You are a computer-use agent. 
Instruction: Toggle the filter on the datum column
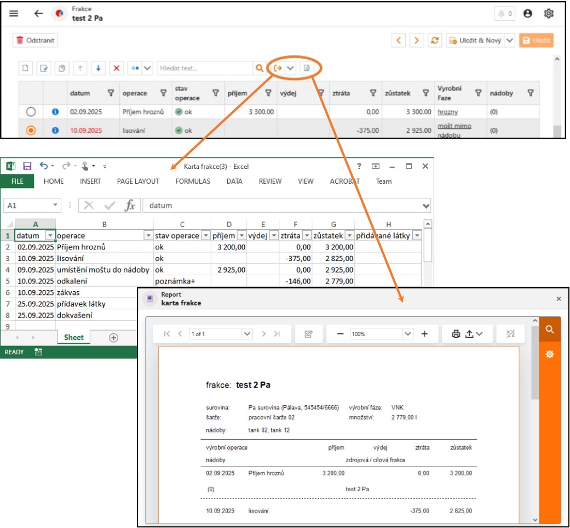click(111, 93)
